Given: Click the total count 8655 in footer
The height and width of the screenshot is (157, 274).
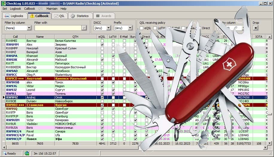Looking at the screenshot, I should (x=15, y=144).
